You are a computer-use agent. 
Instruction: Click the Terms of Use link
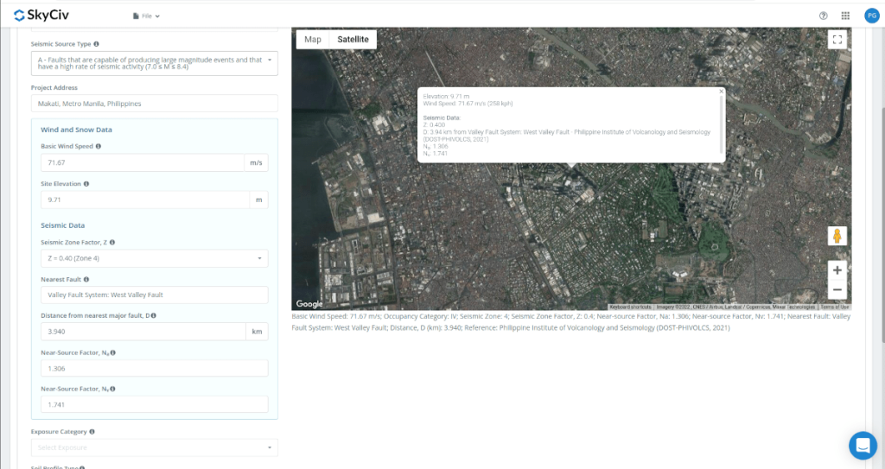[x=834, y=307]
